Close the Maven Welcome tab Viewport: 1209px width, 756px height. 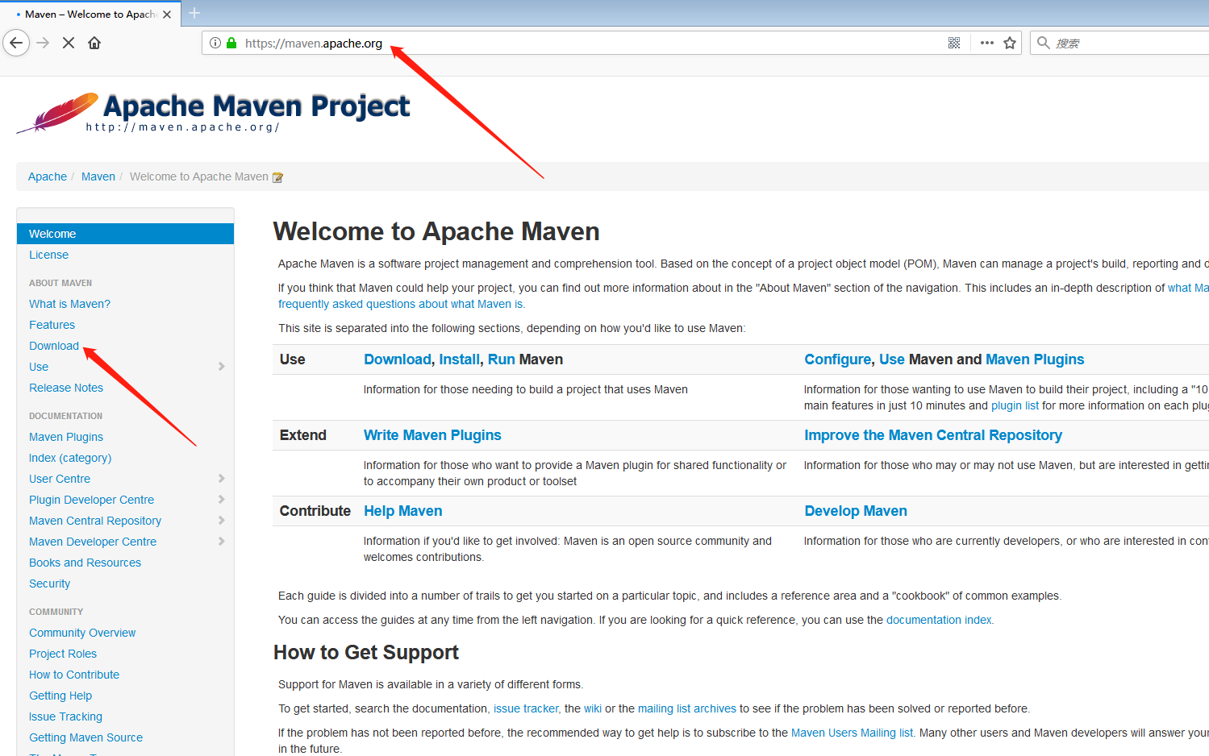tap(167, 14)
